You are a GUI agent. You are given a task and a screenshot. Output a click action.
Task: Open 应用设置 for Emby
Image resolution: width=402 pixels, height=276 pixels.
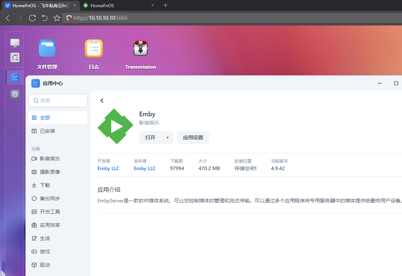click(193, 137)
